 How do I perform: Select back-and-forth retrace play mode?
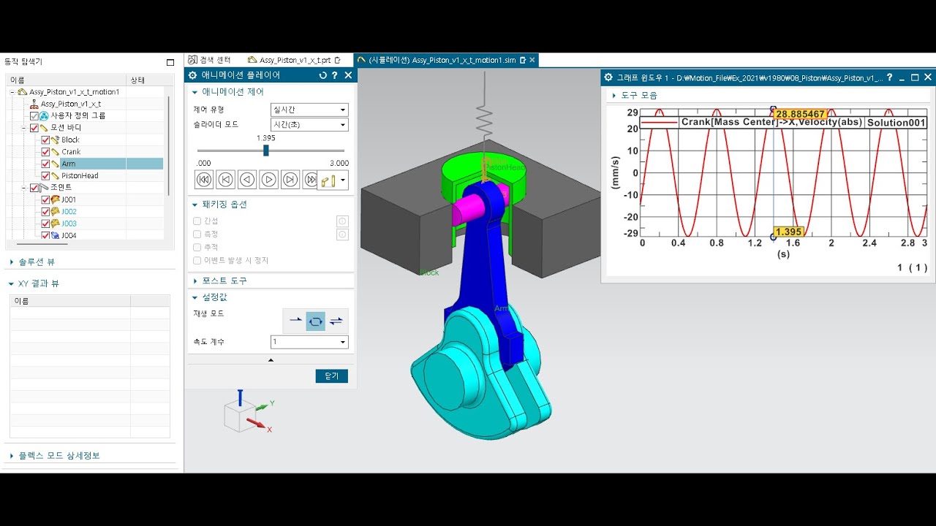336,321
